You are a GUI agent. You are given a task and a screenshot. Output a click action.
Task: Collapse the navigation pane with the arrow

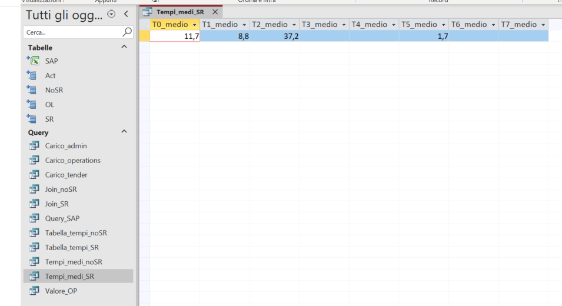pos(126,14)
